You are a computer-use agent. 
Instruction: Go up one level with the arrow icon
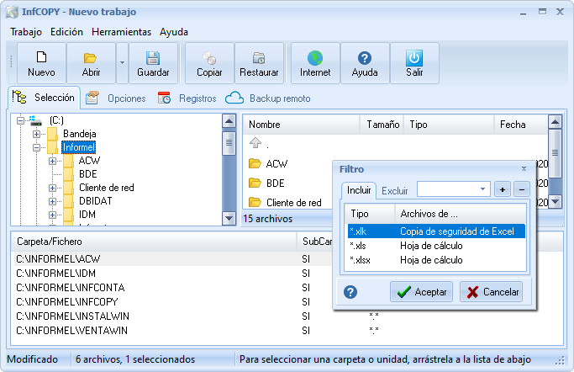pos(255,142)
